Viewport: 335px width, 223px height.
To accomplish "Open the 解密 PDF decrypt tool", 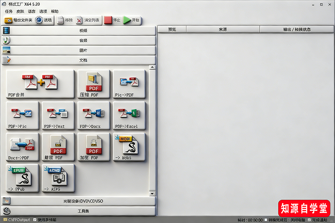I will (x=58, y=147).
